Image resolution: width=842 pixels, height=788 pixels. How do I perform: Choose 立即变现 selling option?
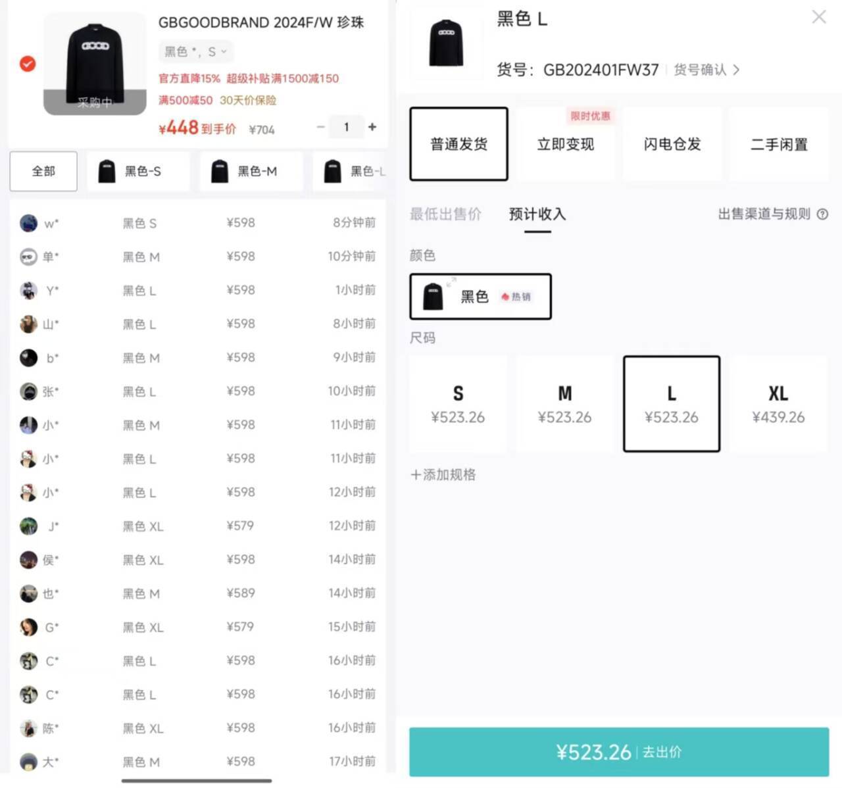[565, 144]
